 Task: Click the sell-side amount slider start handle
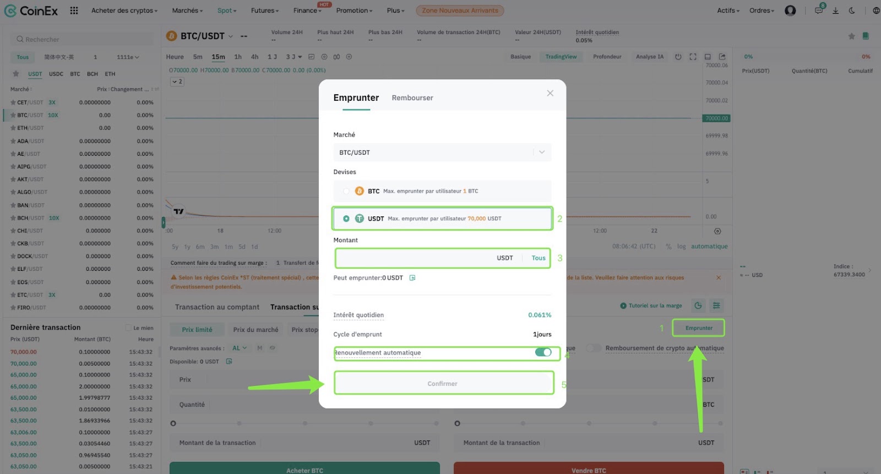tap(457, 423)
